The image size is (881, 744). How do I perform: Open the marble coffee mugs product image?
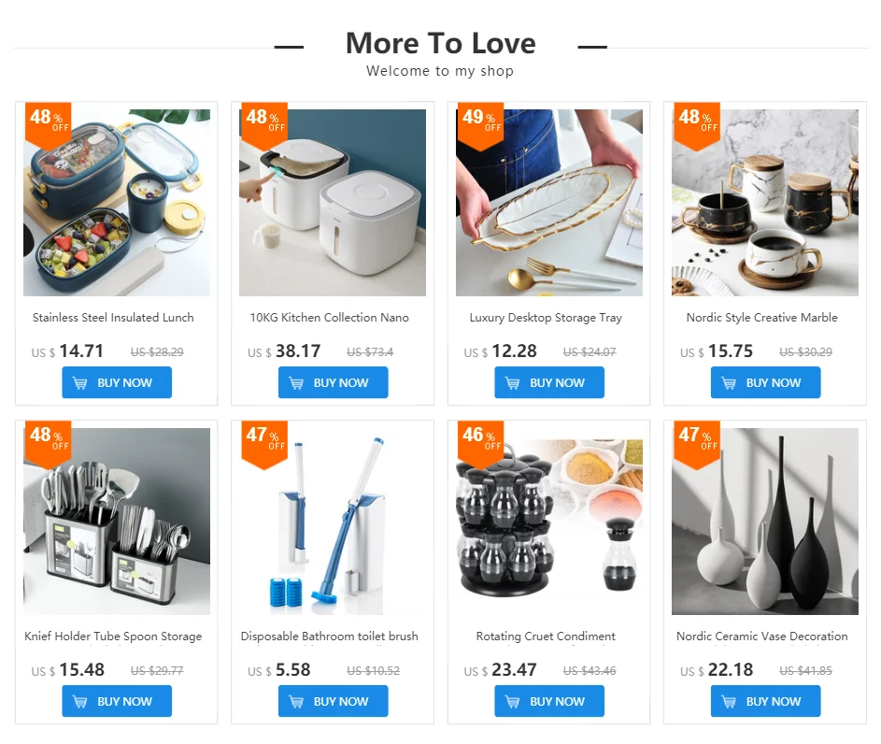click(x=765, y=203)
